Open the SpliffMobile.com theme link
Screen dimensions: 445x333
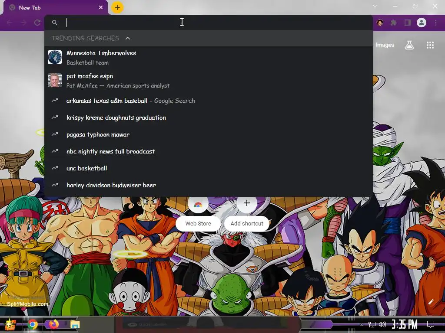27,304
